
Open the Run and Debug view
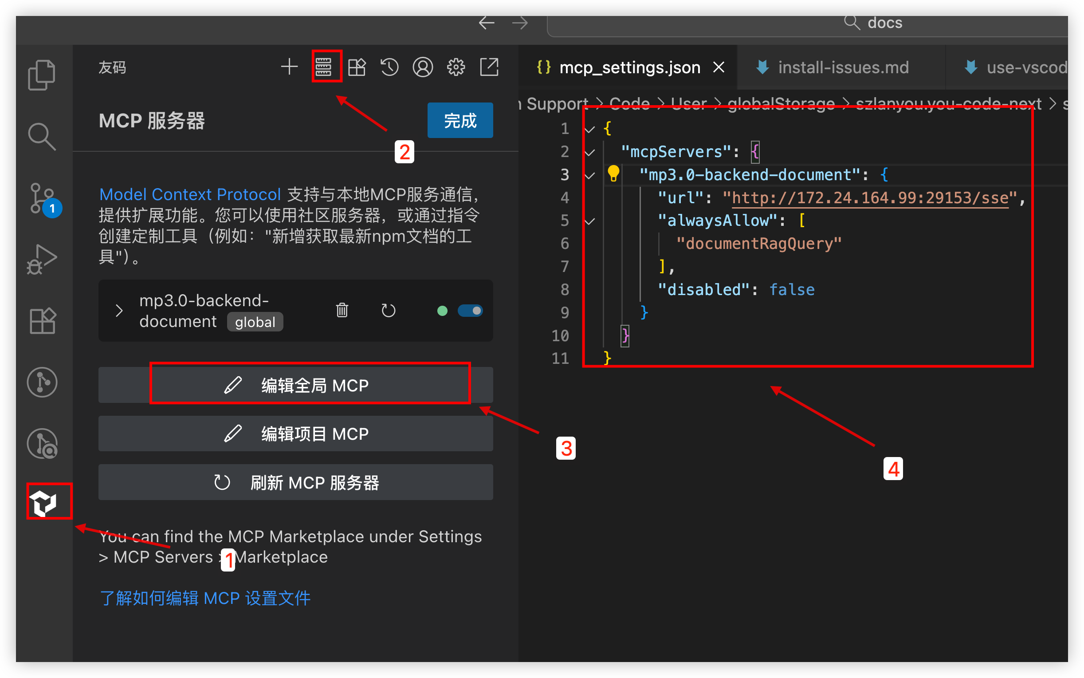click(x=42, y=259)
